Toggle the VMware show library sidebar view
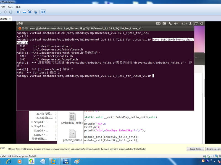This screenshot has height=165, width=221. coord(19,12)
